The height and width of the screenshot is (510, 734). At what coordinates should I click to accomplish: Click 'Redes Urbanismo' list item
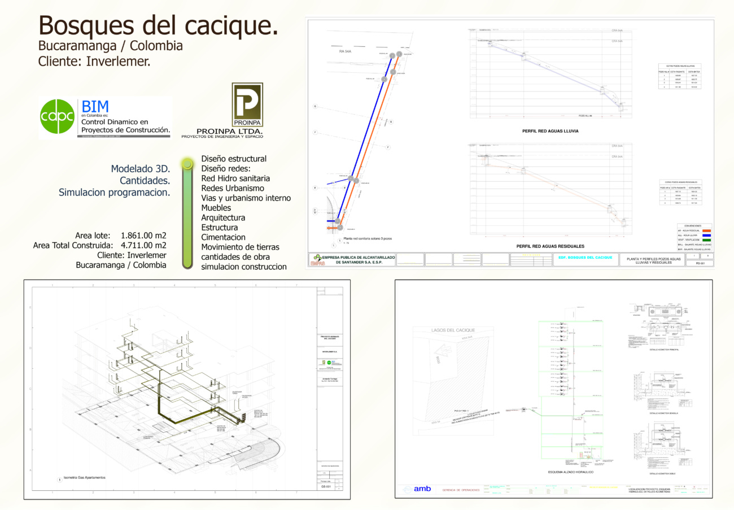(x=233, y=188)
